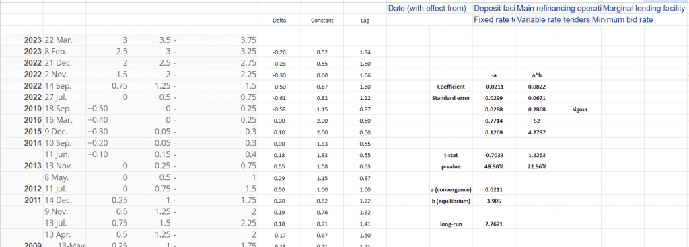Click the constant value 0.76

[x=322, y=212]
